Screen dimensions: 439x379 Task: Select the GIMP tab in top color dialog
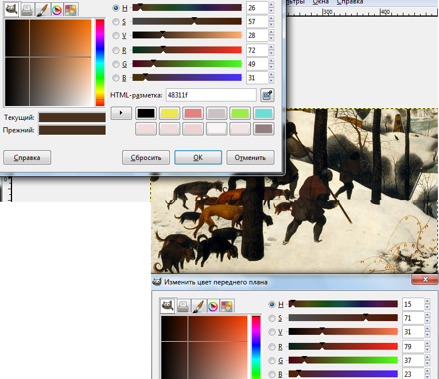(x=11, y=10)
